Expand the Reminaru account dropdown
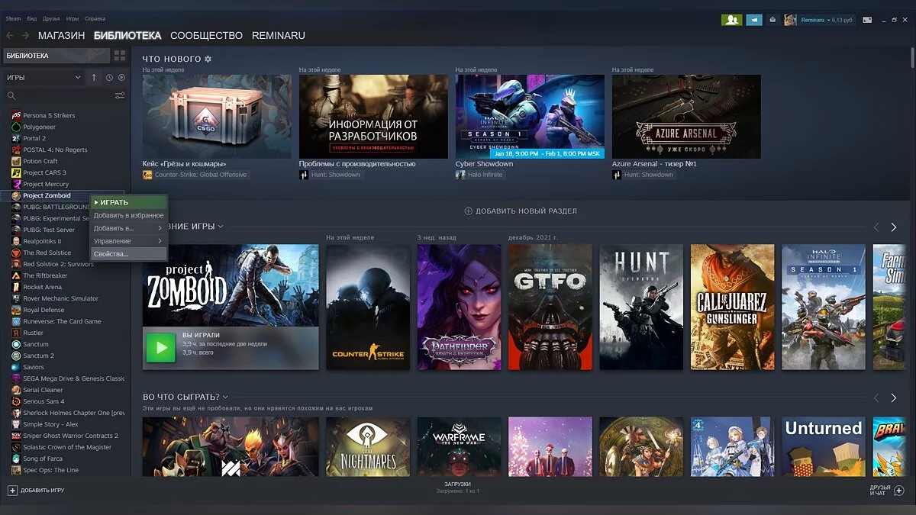This screenshot has height=515, width=916. [827, 20]
